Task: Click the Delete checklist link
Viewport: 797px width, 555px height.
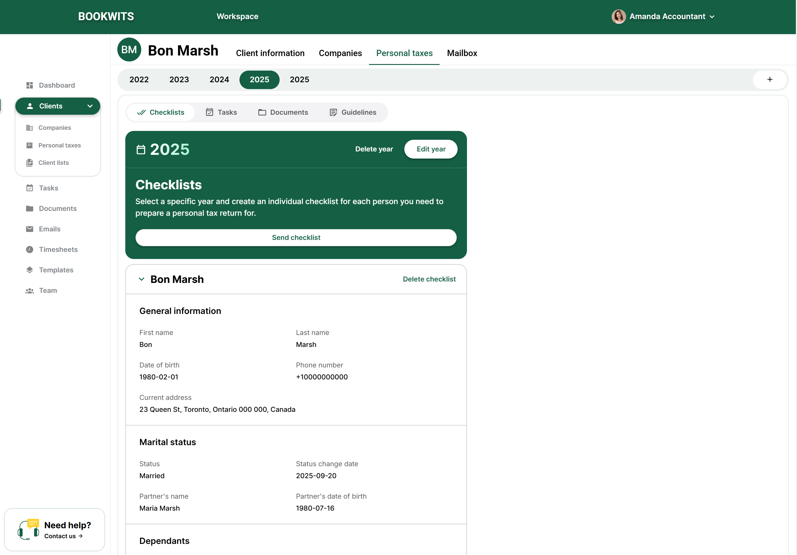Action: coord(429,279)
